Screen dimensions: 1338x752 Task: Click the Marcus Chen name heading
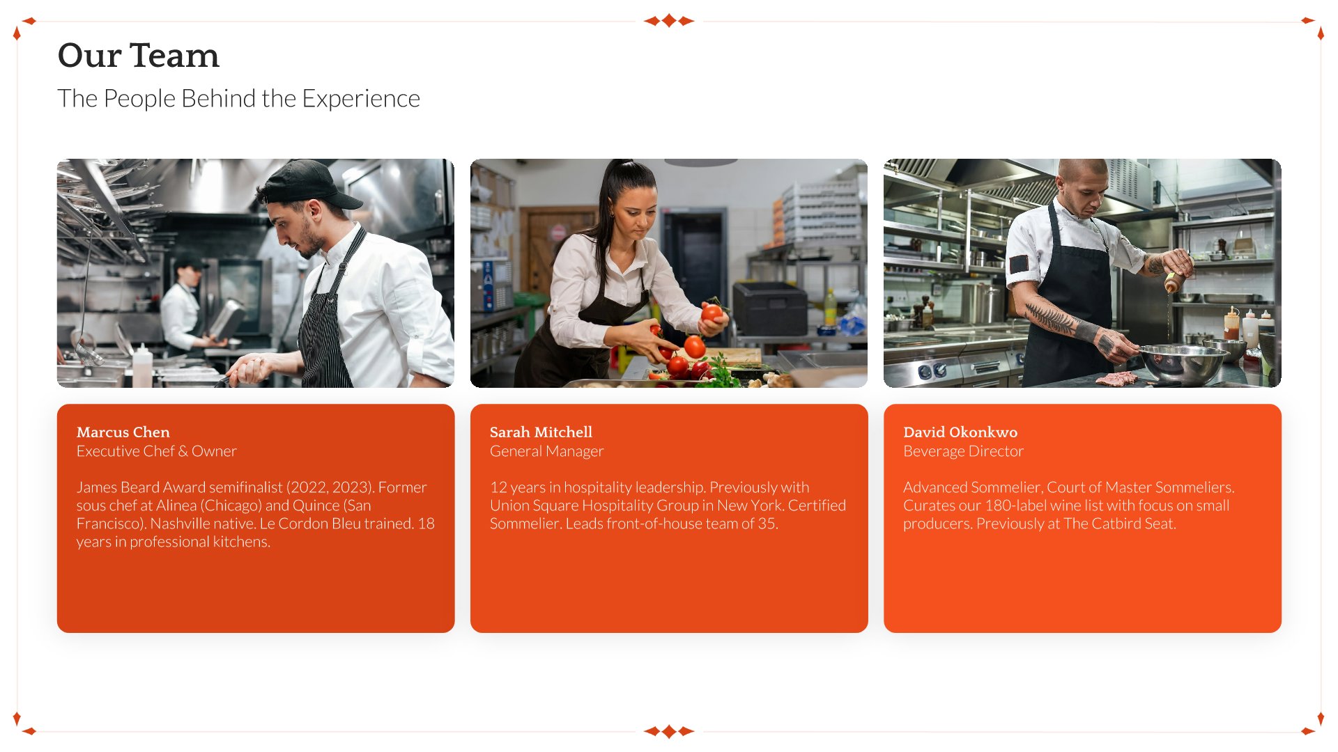[123, 432]
